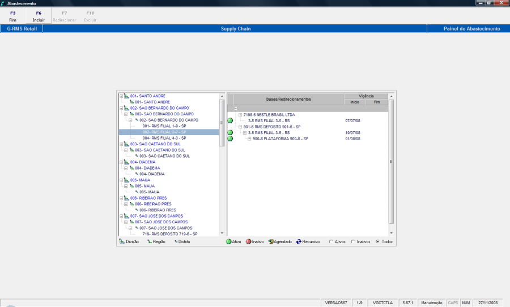
Task: Click green active icon for PLATAFORMA 900-8 row
Action: pyautogui.click(x=230, y=139)
